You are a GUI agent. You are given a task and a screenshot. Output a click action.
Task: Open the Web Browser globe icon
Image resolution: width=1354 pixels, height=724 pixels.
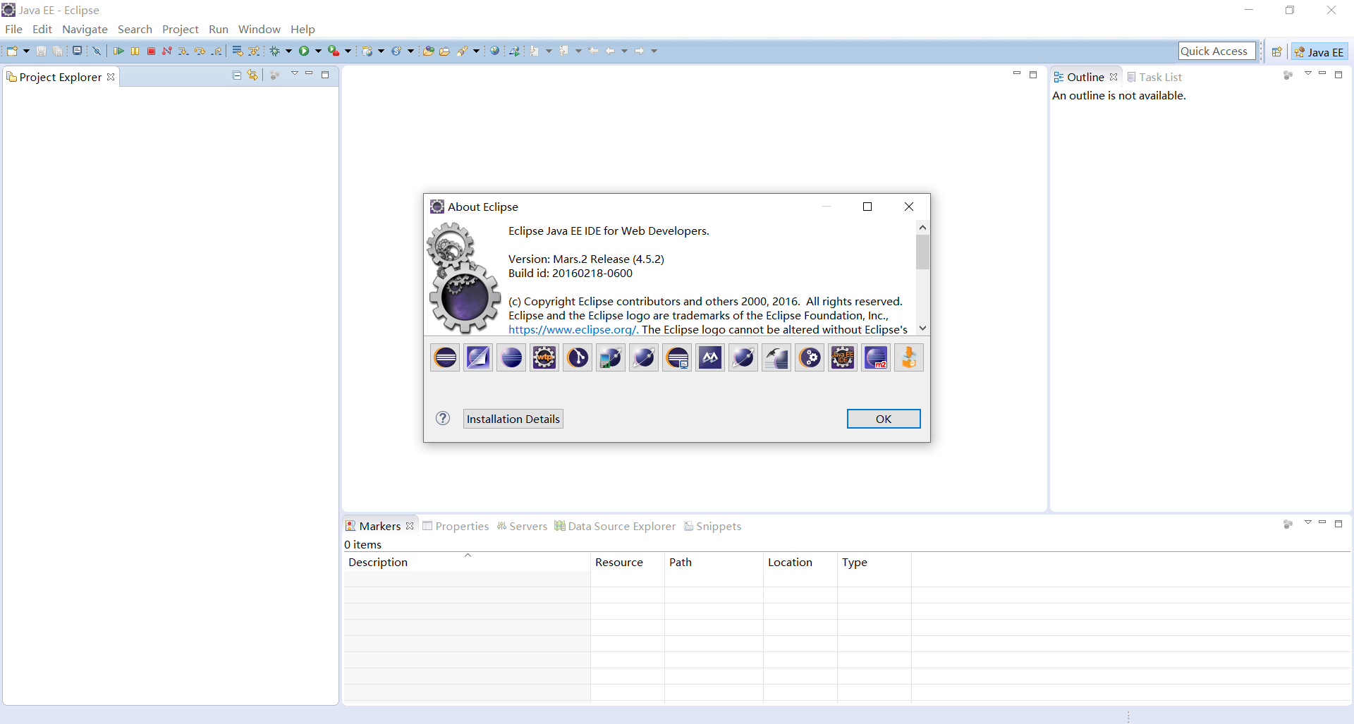click(495, 51)
